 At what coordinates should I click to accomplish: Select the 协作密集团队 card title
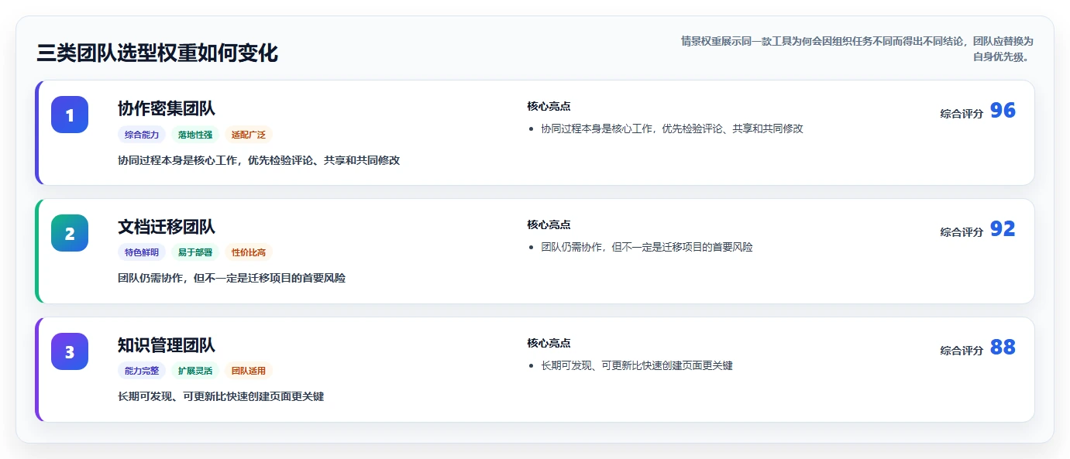tap(167, 108)
